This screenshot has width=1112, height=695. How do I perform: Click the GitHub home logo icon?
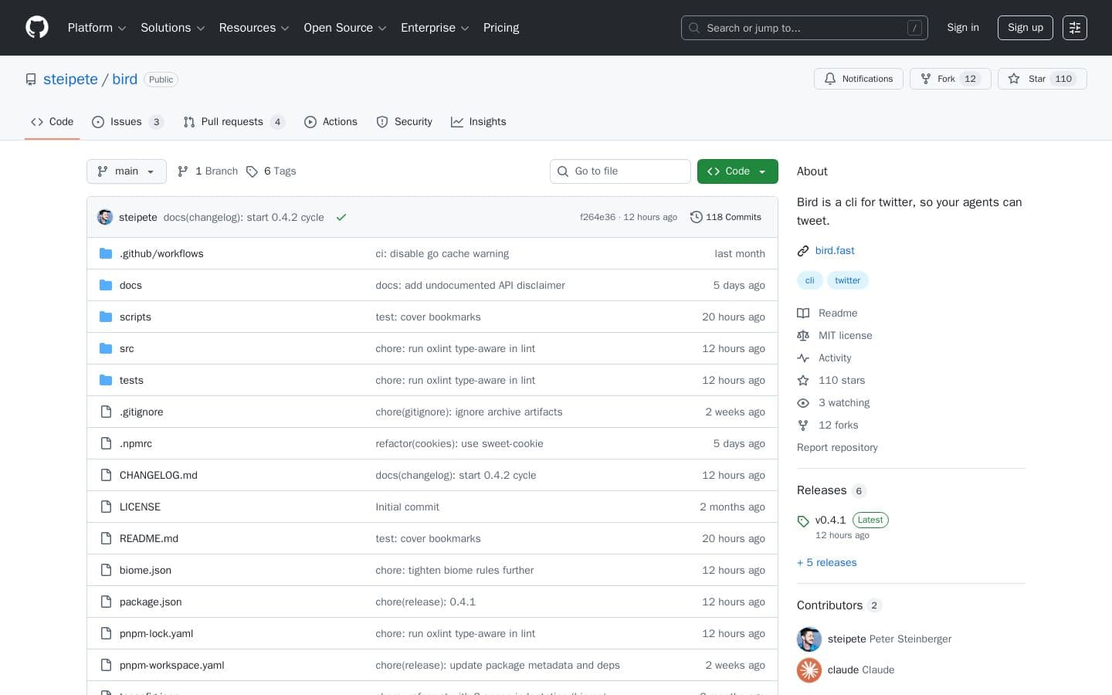[37, 27]
